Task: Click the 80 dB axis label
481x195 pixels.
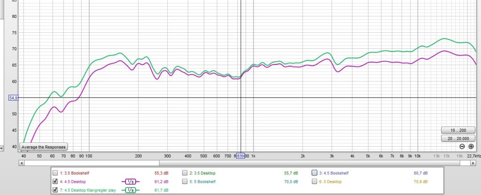Action: click(14, 16)
